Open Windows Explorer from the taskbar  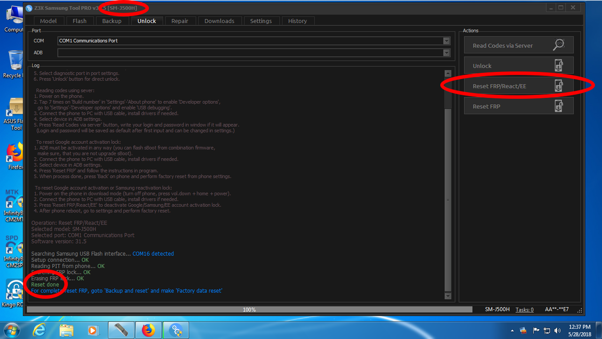point(67,330)
